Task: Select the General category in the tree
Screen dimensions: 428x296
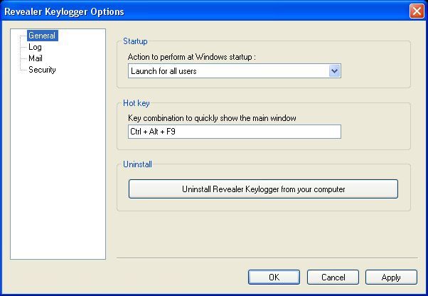Action: [43, 36]
